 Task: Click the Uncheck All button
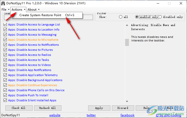click(48, 108)
